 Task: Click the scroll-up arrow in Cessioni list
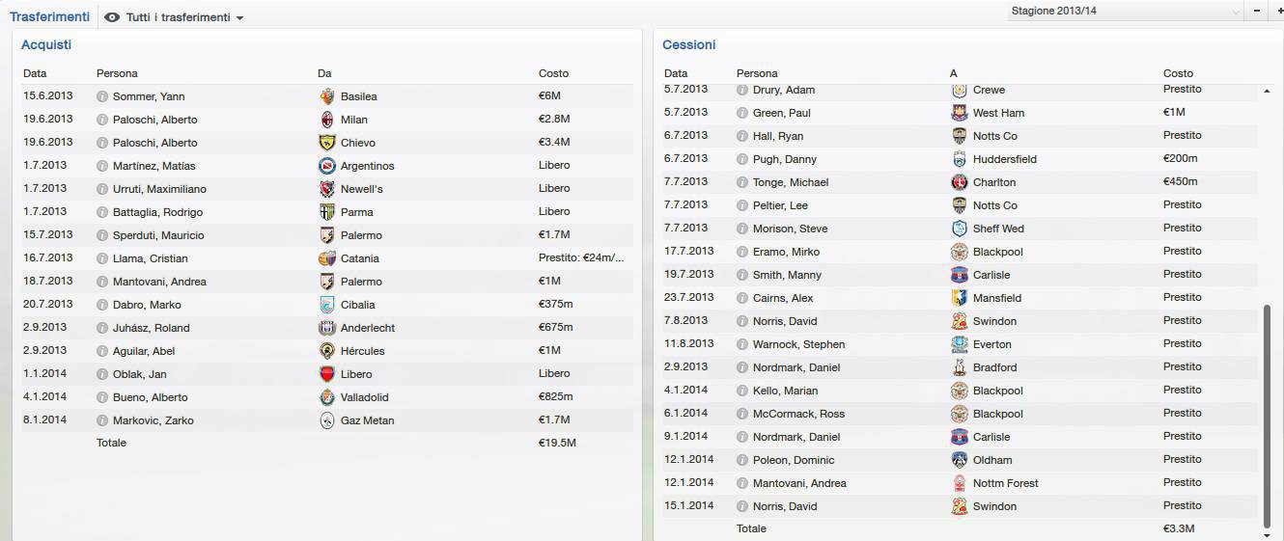coord(1267,91)
